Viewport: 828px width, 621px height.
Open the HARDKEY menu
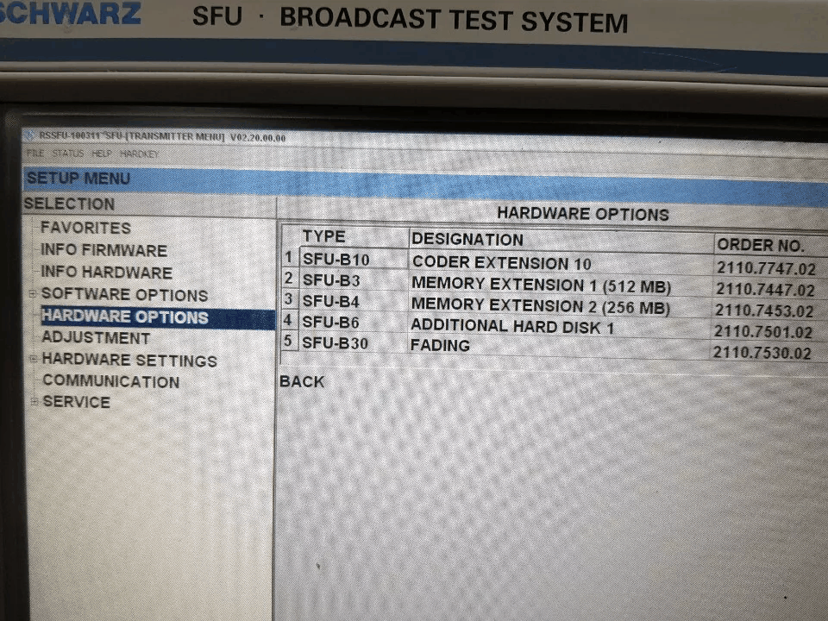[x=139, y=154]
